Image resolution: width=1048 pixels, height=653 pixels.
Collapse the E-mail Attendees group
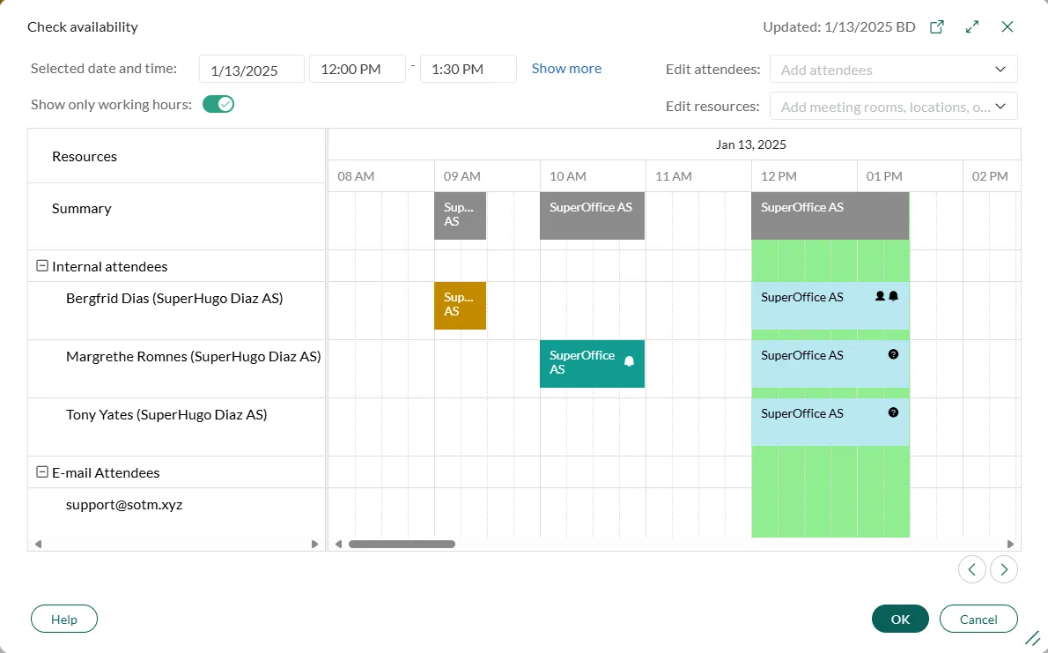click(41, 472)
